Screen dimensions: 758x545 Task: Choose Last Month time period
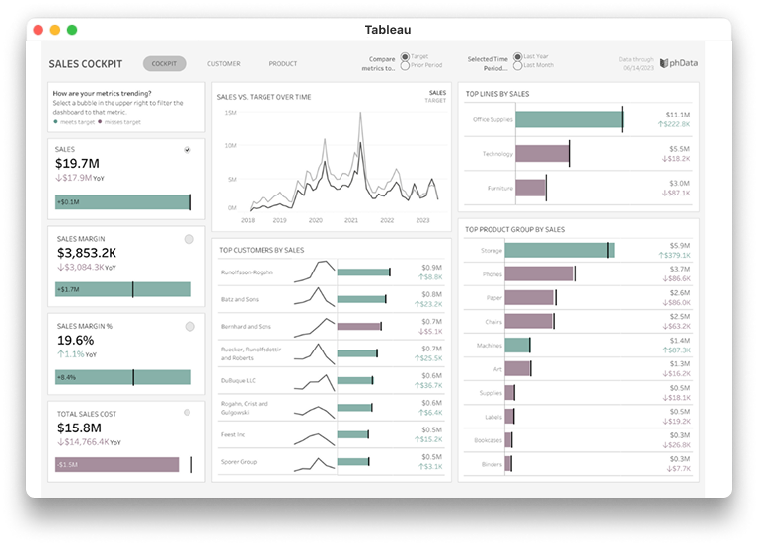click(518, 65)
